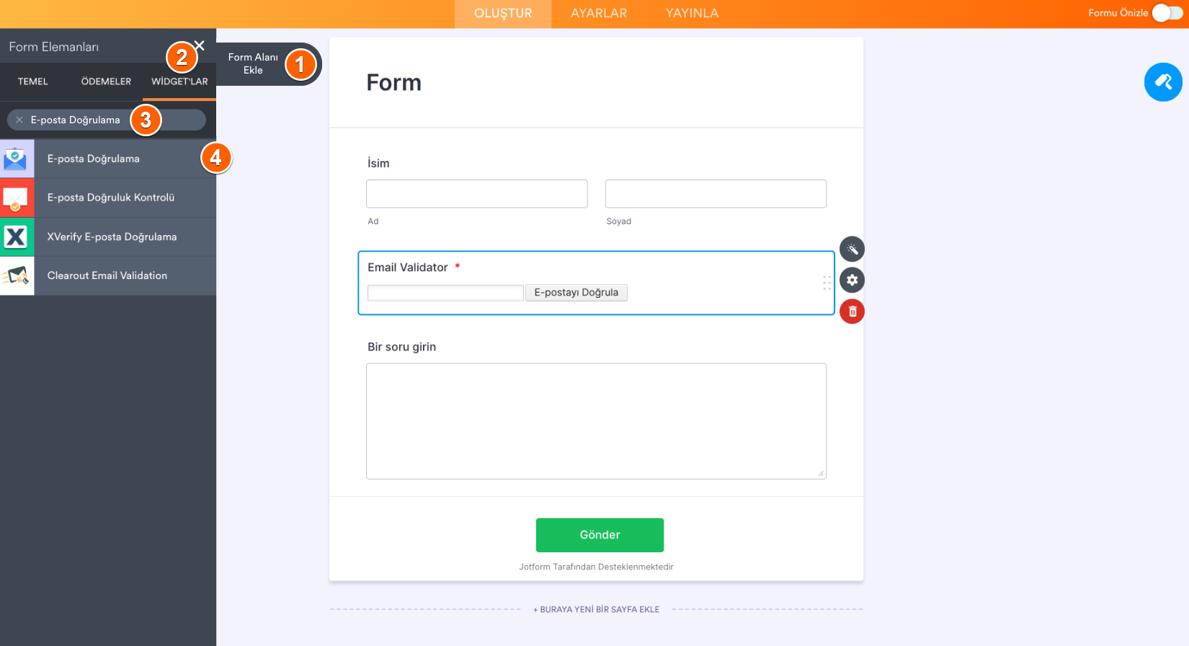The width and height of the screenshot is (1189, 646).
Task: Click the XVerify E-posta Doğrulama icon
Action: click(x=17, y=236)
